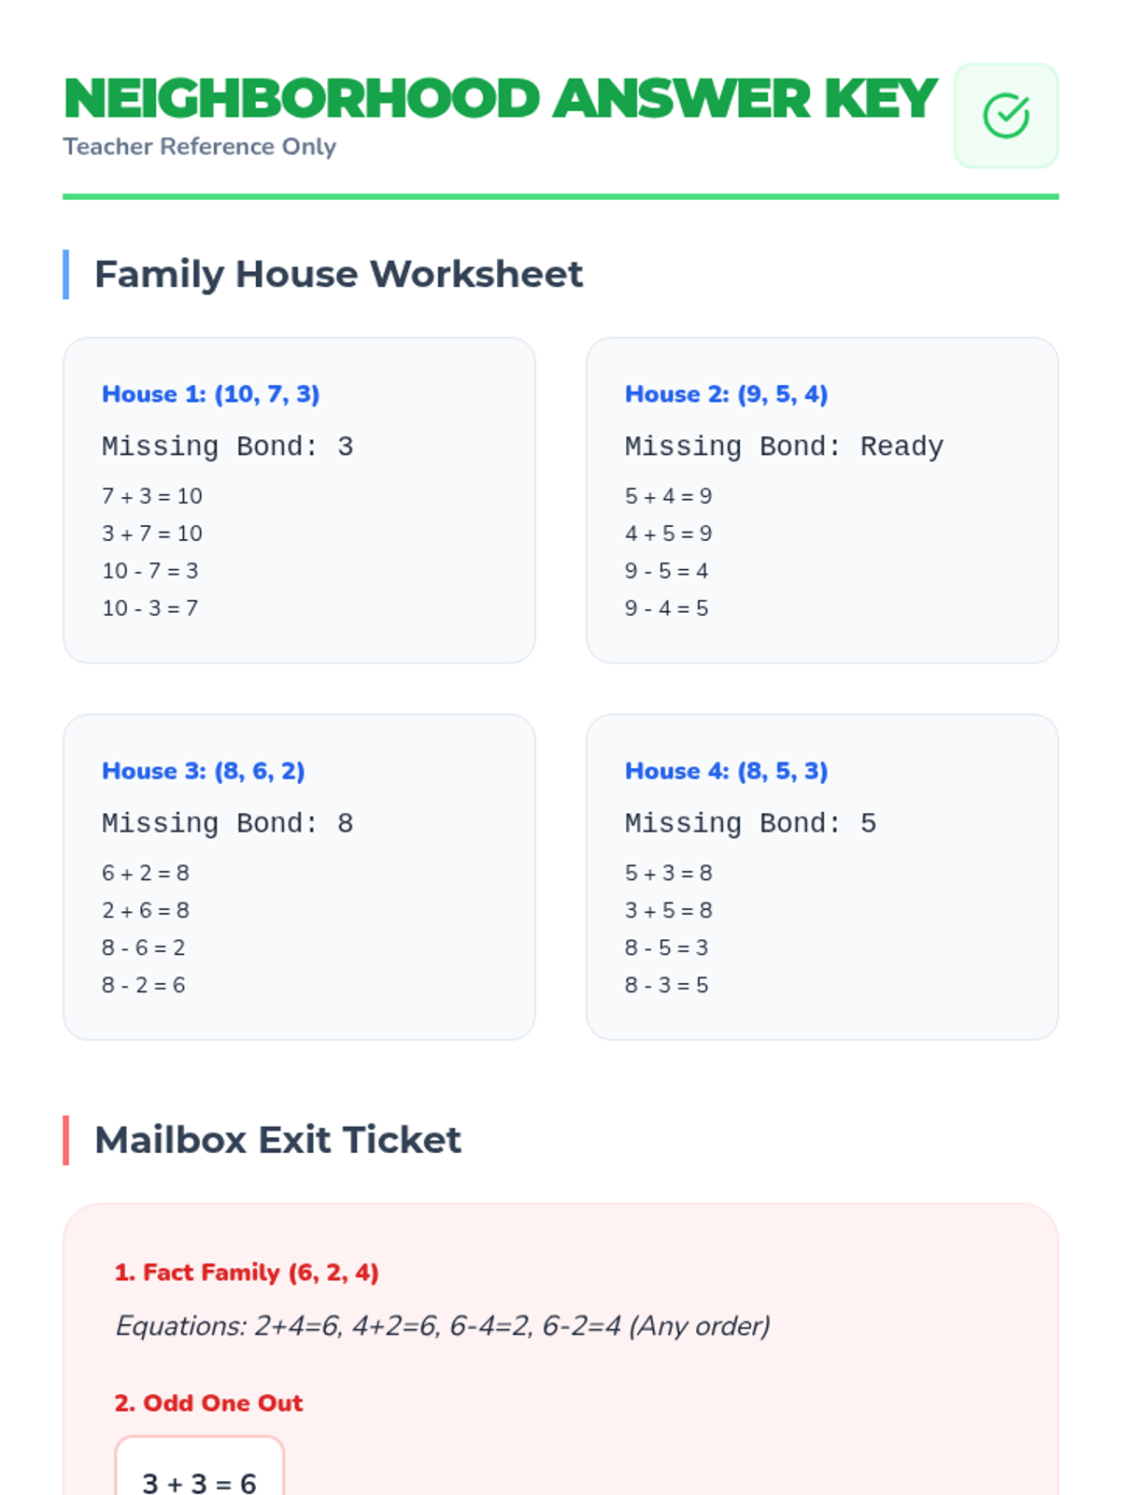Click Missing Bond: Ready in House 2
Screen dimensions: 1121x1495
784,447
